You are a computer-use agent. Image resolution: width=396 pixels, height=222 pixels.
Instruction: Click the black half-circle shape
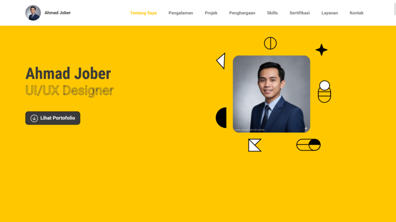click(x=221, y=117)
